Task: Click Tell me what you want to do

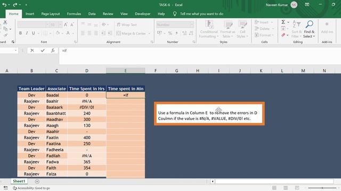Action: click(x=201, y=14)
